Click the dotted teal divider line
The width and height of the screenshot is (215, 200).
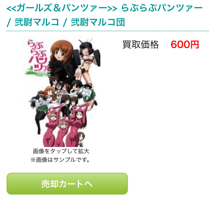(107, 31)
